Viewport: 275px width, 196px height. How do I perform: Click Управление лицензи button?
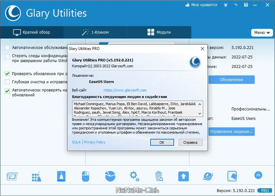[x=231, y=132]
